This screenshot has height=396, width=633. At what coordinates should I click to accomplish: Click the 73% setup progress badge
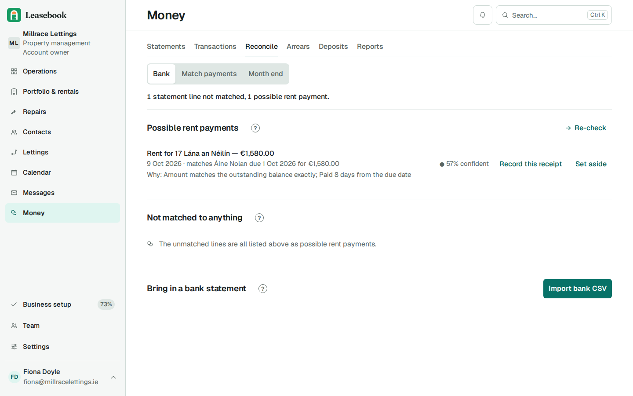tap(106, 304)
